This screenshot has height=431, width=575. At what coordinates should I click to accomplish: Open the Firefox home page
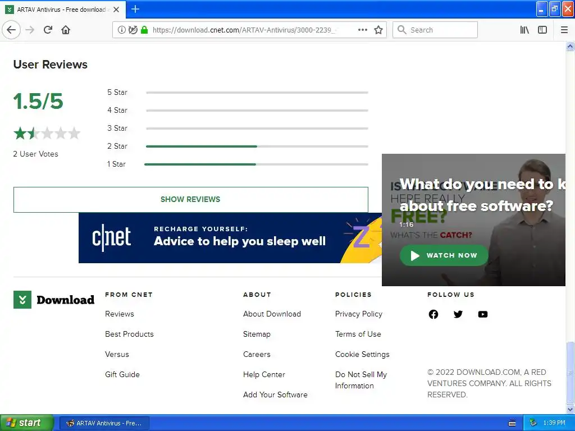pyautogui.click(x=66, y=30)
